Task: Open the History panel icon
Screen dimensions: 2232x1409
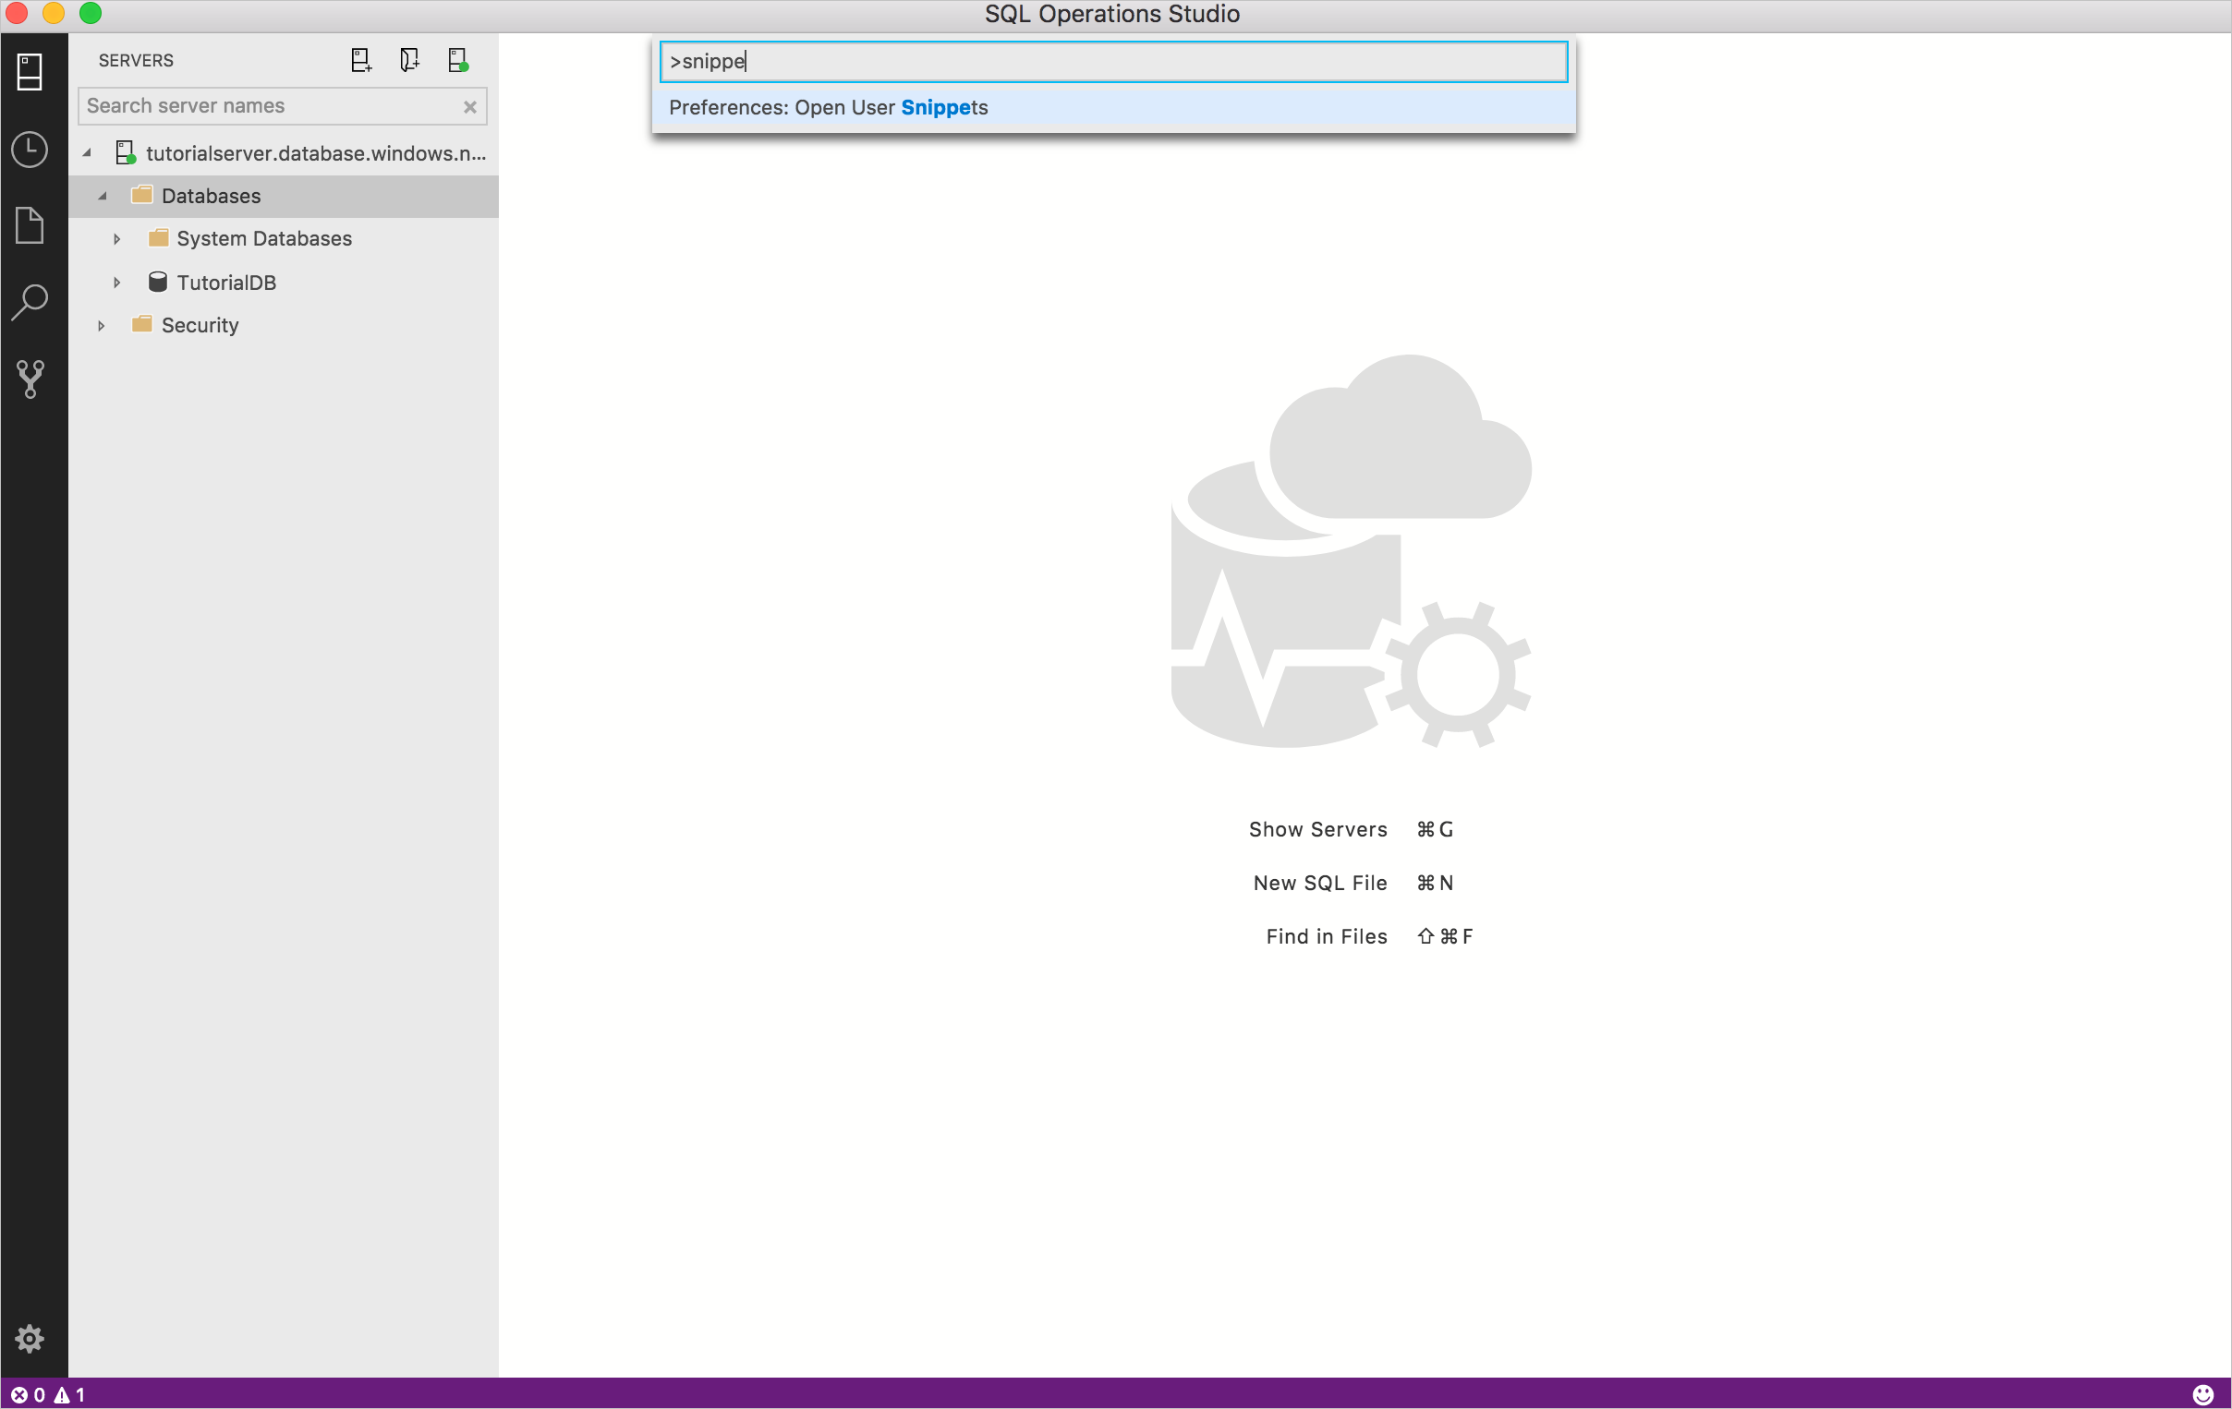Action: 32,146
